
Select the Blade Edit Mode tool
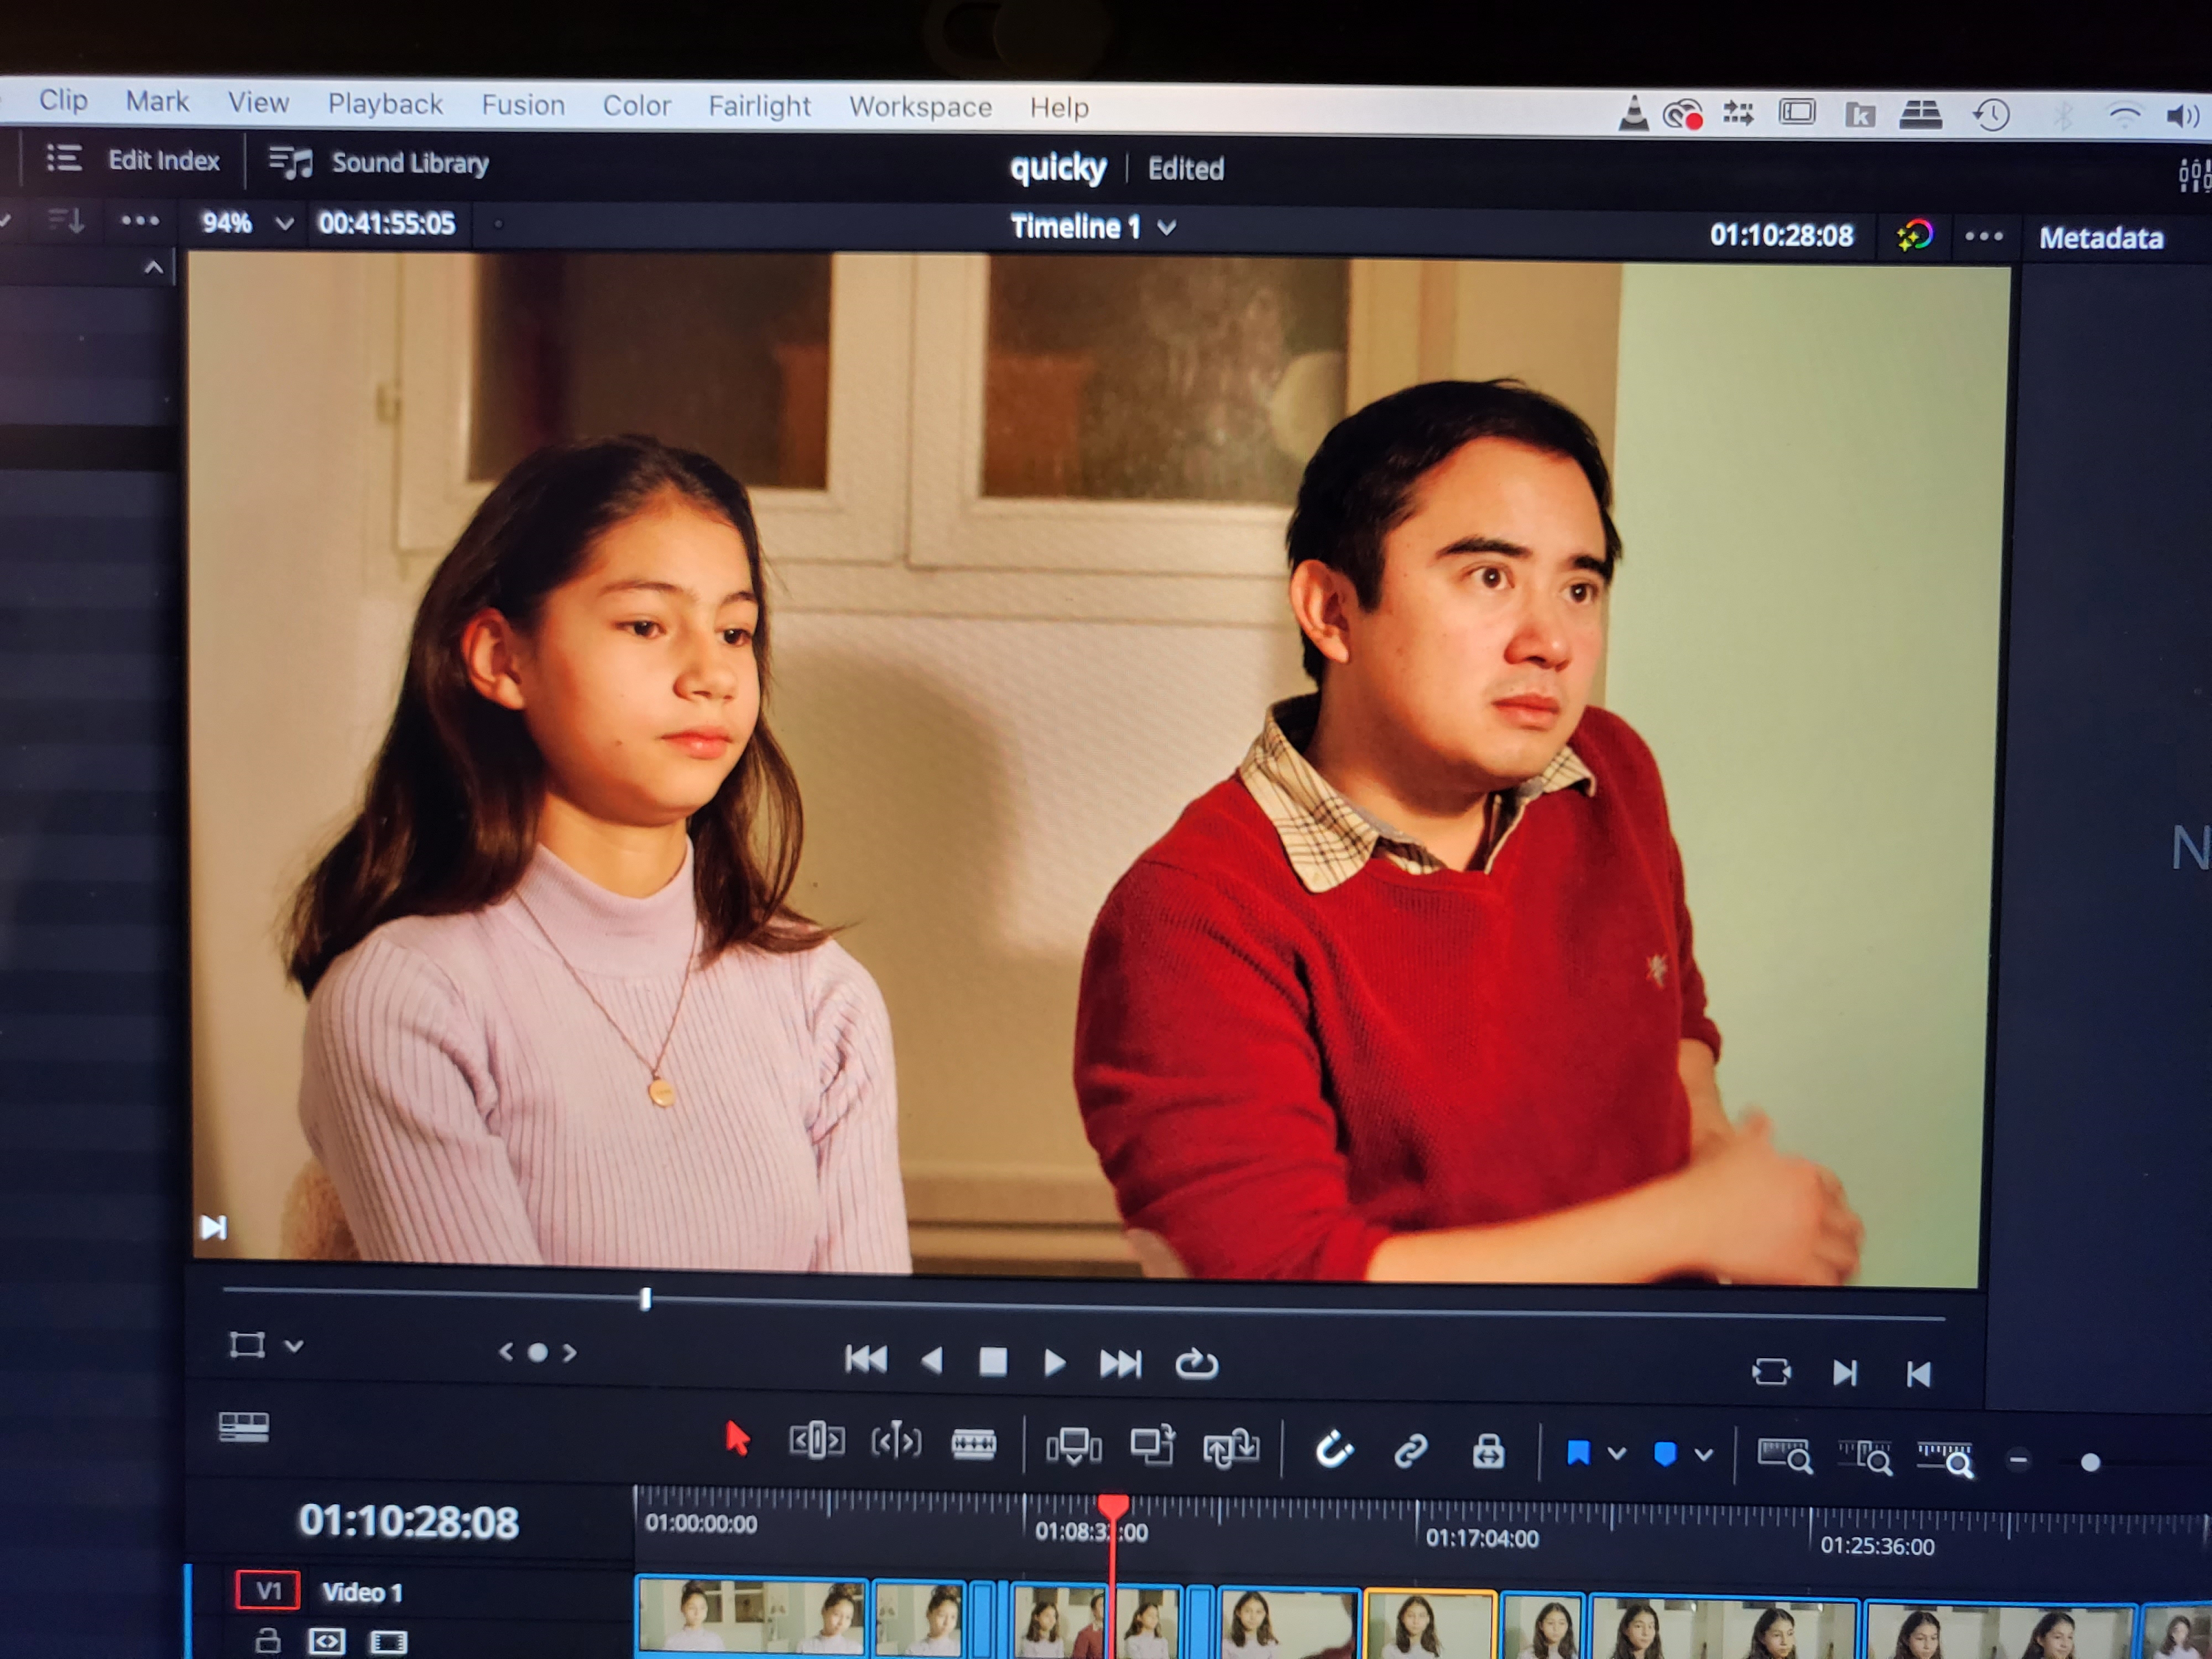[973, 1444]
